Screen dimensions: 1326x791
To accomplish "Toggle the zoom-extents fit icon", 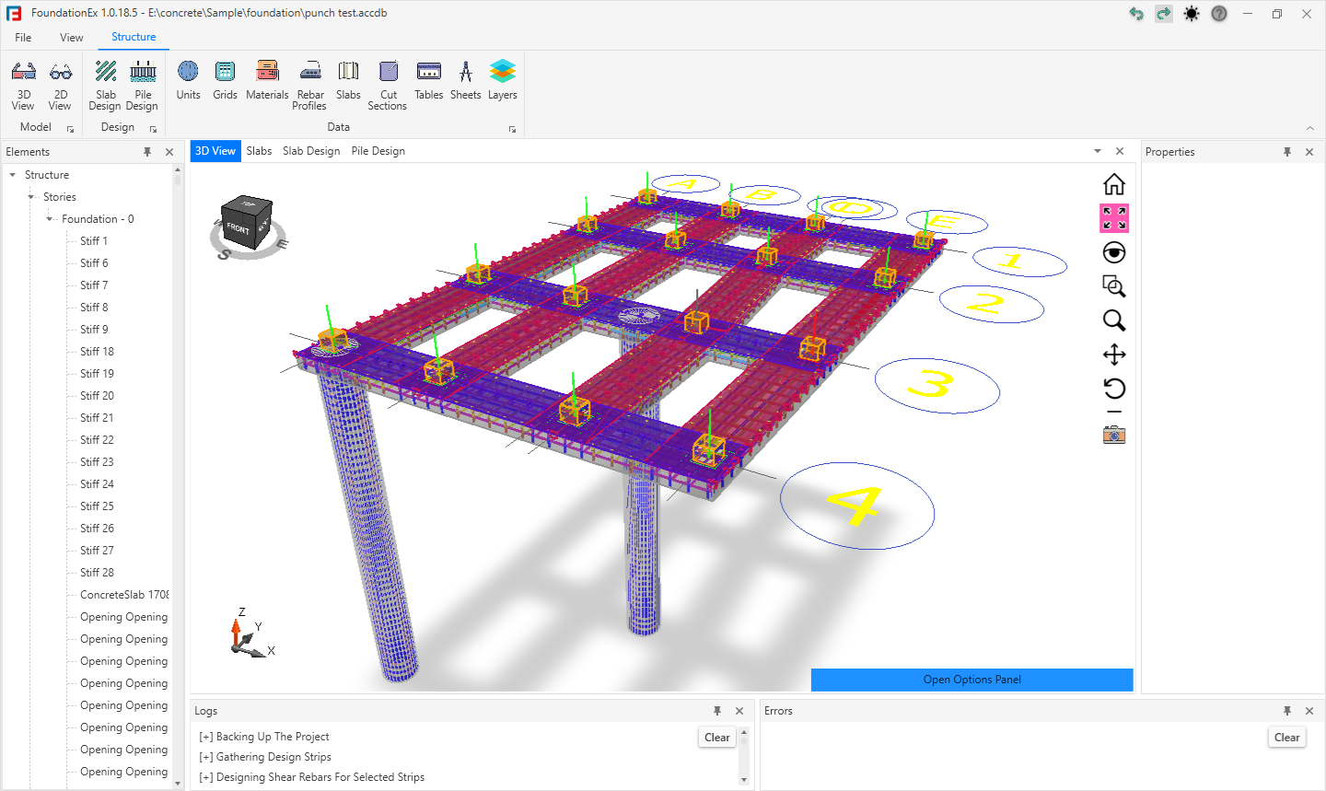I will [1114, 218].
